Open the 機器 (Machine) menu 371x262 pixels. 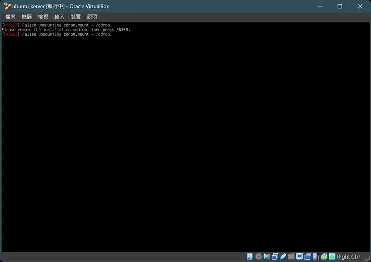click(x=26, y=17)
